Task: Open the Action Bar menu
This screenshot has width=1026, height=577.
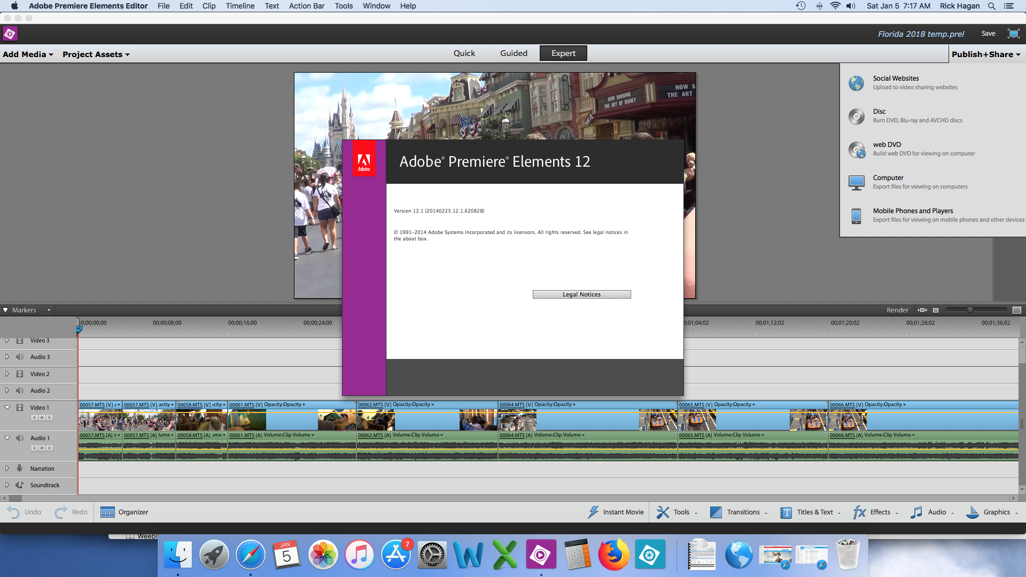Action: 307,6
